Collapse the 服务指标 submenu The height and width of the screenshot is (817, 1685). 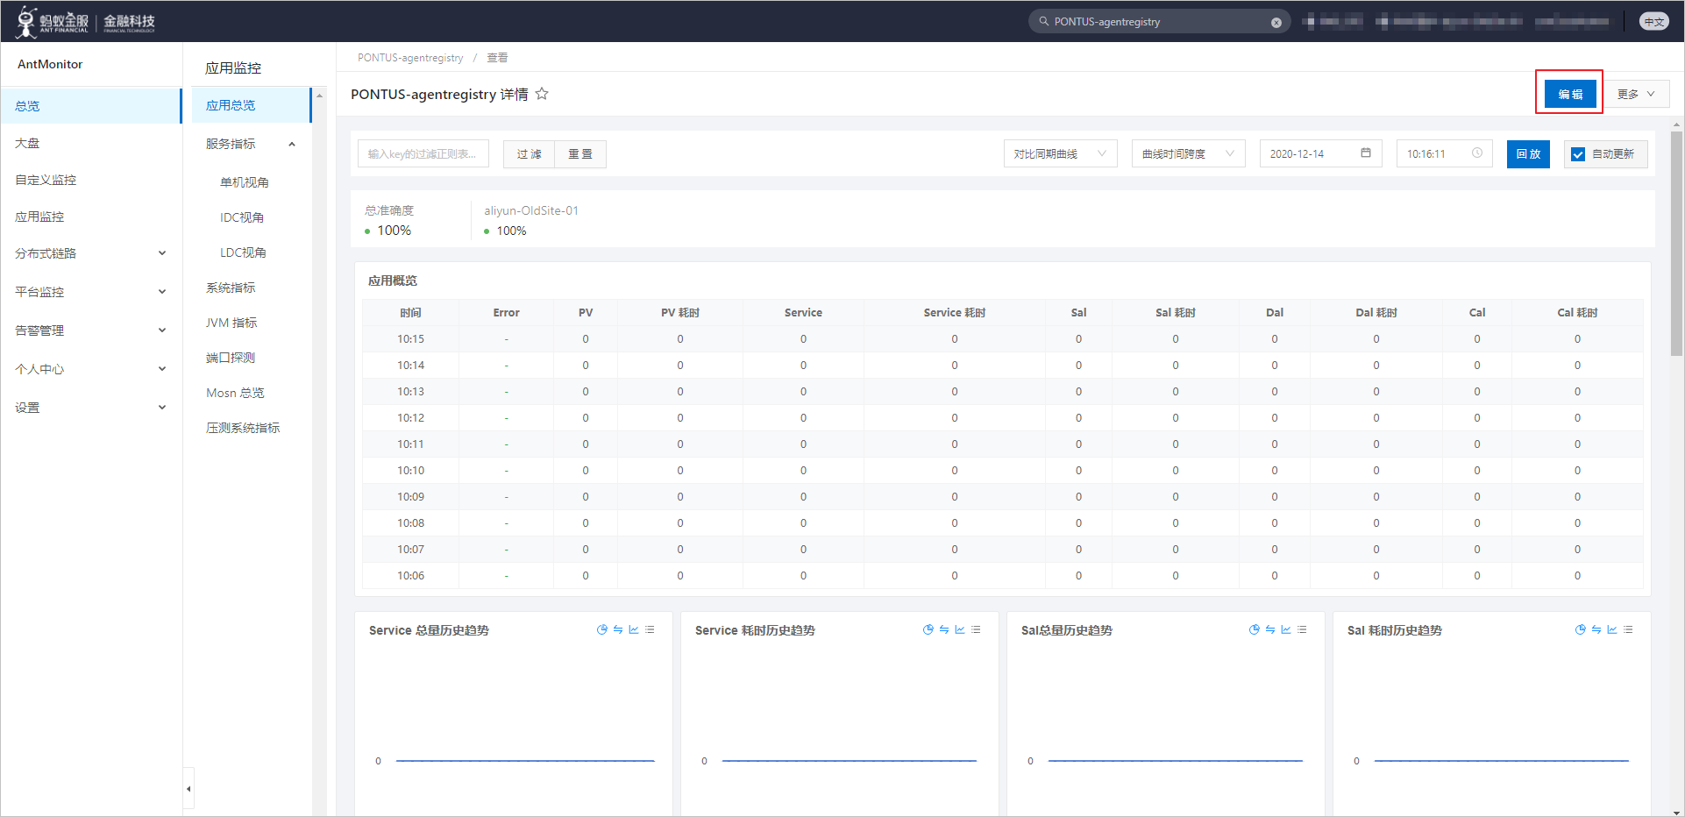pos(292,144)
